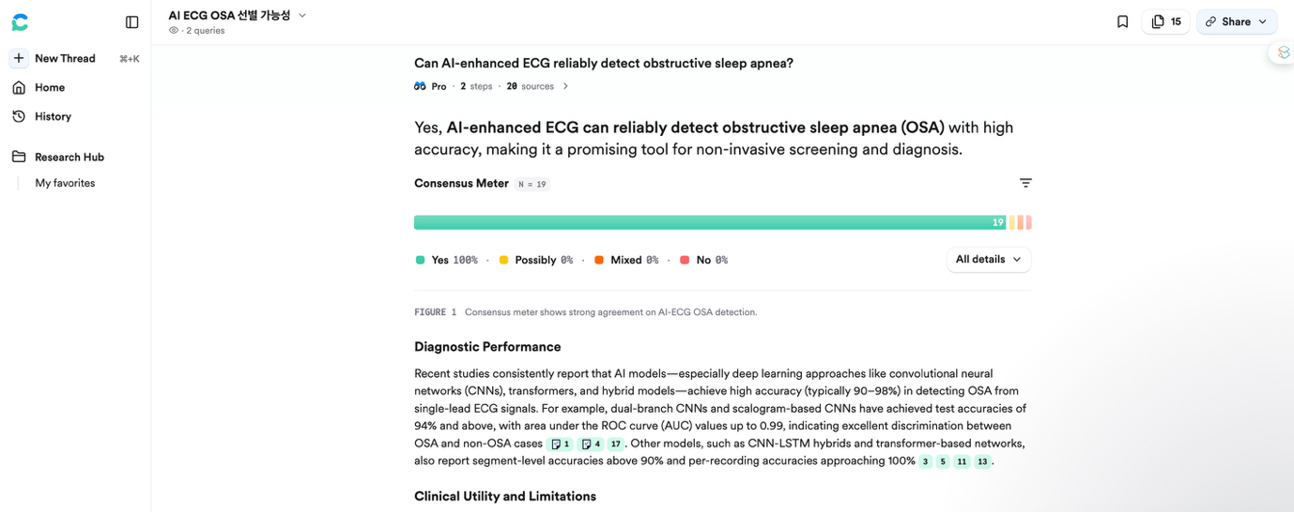The width and height of the screenshot is (1294, 512).
Task: Click the Pro mode binoculars icon
Action: (x=420, y=86)
